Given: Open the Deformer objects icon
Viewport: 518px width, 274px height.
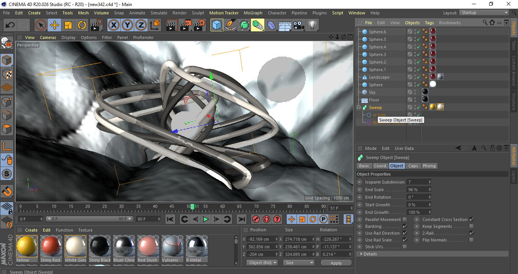Looking at the screenshot, I should [272, 25].
